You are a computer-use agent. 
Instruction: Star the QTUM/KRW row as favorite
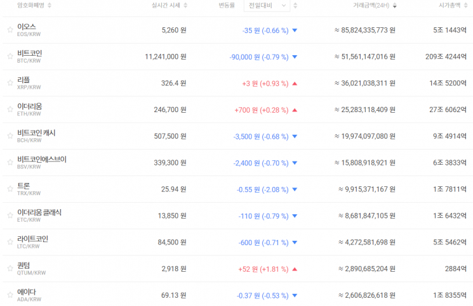point(10,268)
